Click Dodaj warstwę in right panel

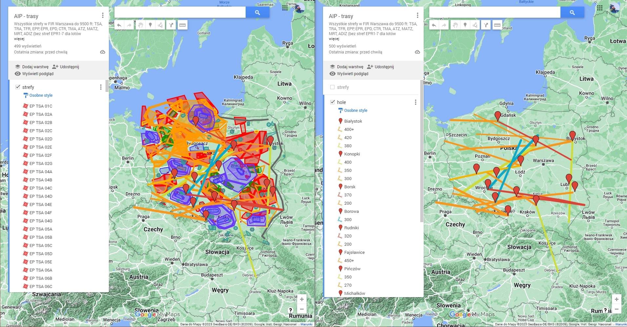pyautogui.click(x=347, y=67)
